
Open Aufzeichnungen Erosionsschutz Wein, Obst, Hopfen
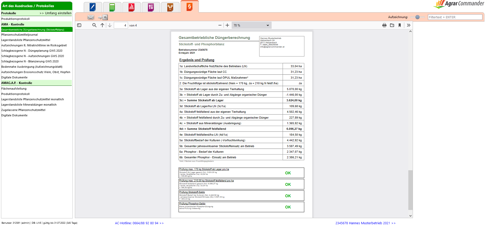click(36, 72)
